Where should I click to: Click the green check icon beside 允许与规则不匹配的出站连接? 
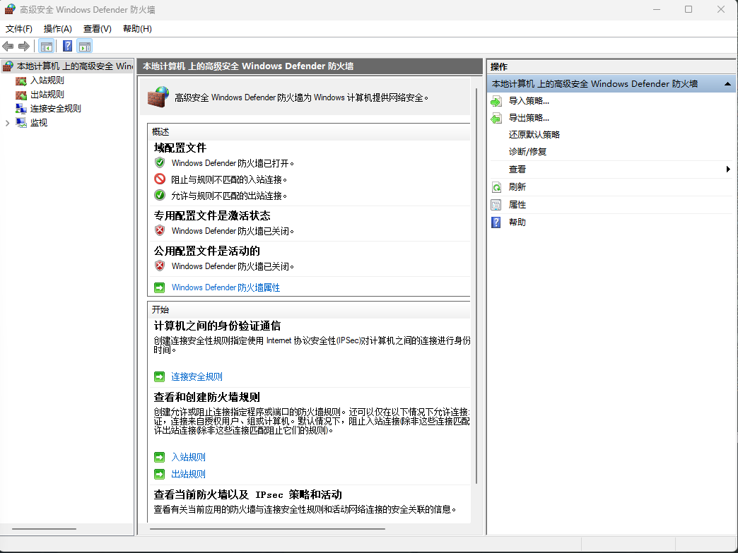tap(160, 195)
